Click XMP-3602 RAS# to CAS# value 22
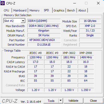 click(x=69, y=67)
